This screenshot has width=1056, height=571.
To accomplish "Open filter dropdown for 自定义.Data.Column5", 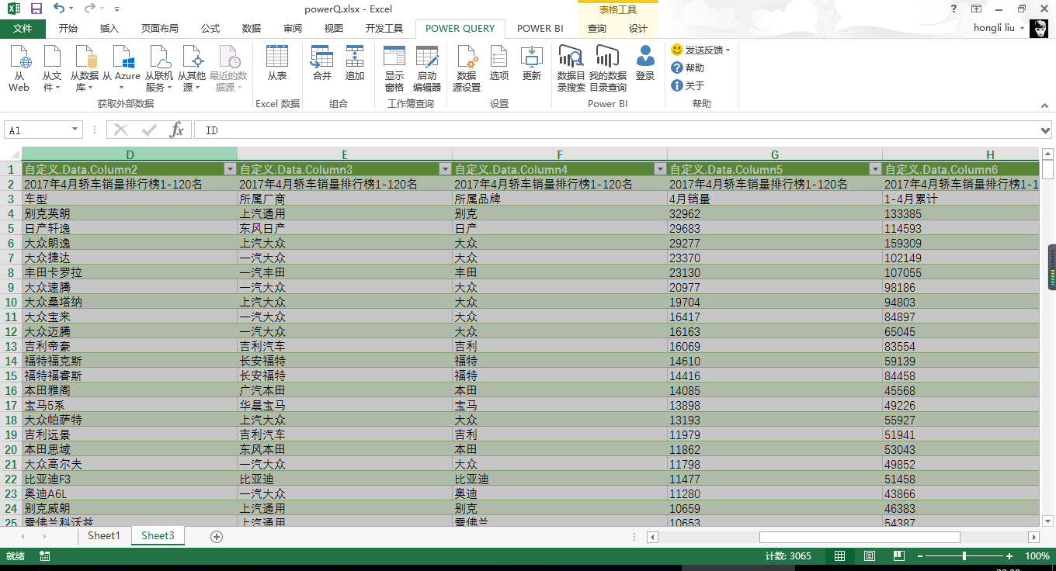I will pyautogui.click(x=875, y=169).
